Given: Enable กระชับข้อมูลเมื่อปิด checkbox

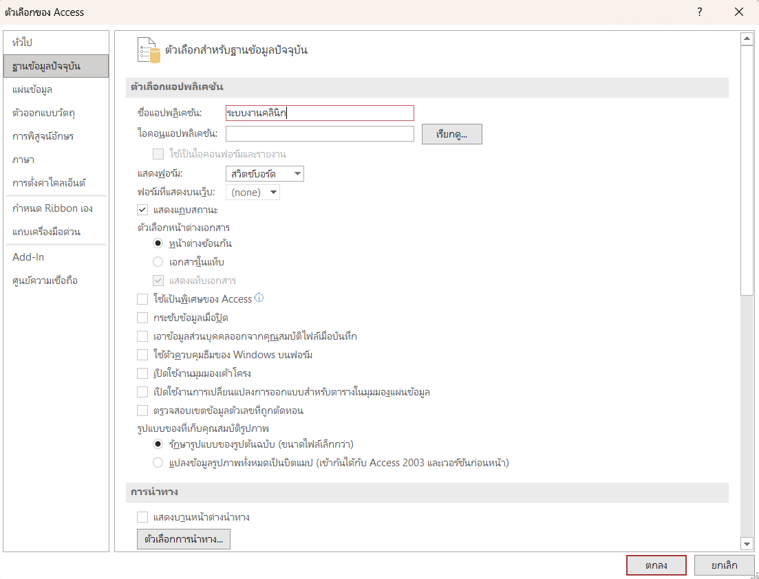Looking at the screenshot, I should click(x=143, y=318).
